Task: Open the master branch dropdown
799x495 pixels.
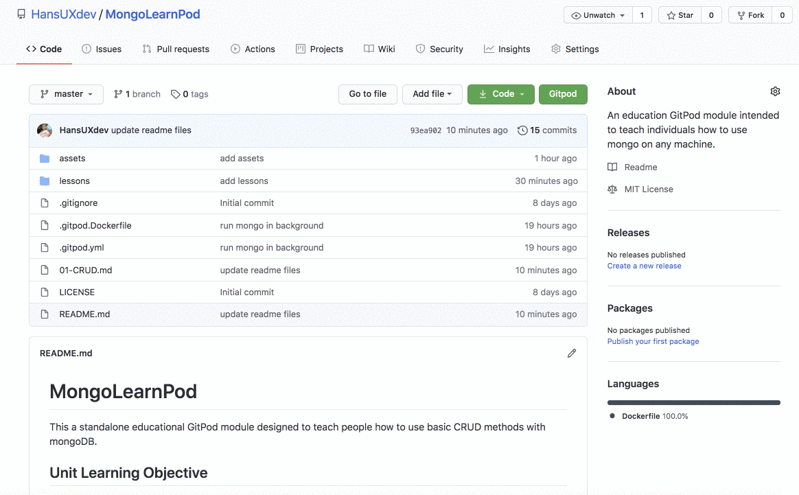Action: 67,94
